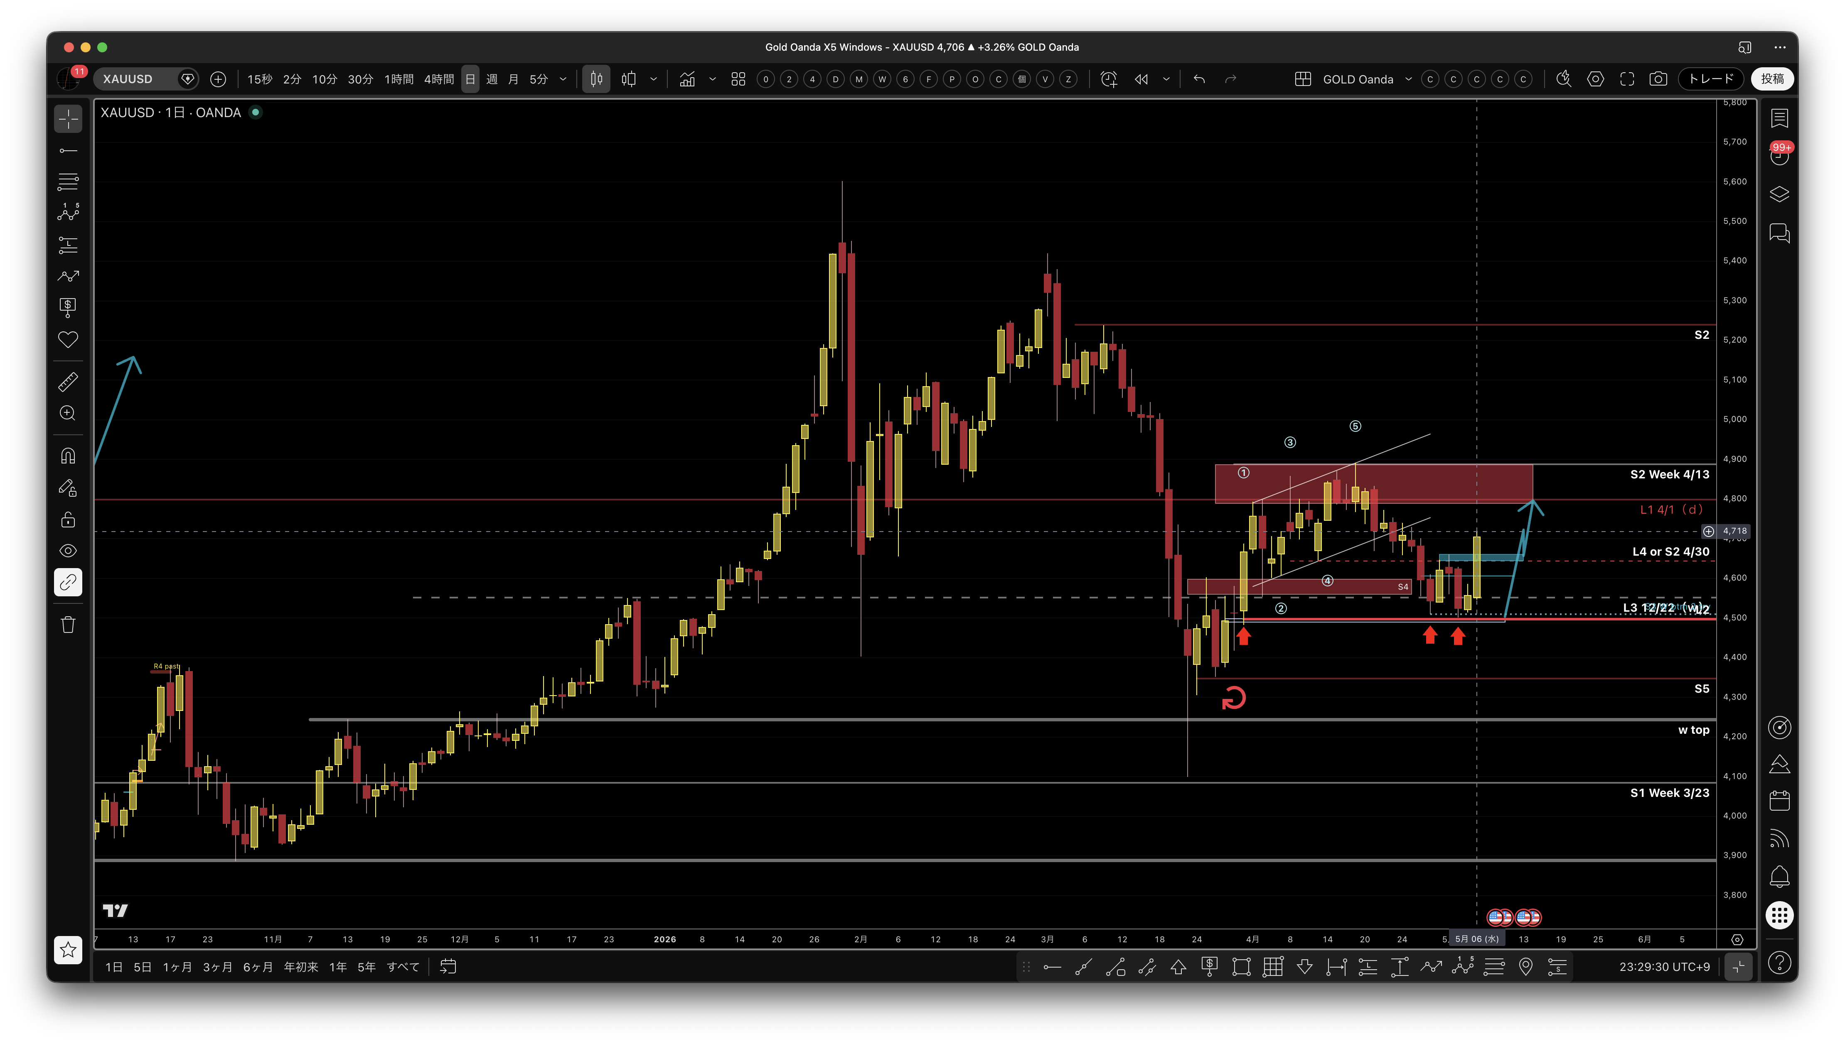Select the 15秒 interval
Screen dimensions: 1845x1044
(x=260, y=79)
